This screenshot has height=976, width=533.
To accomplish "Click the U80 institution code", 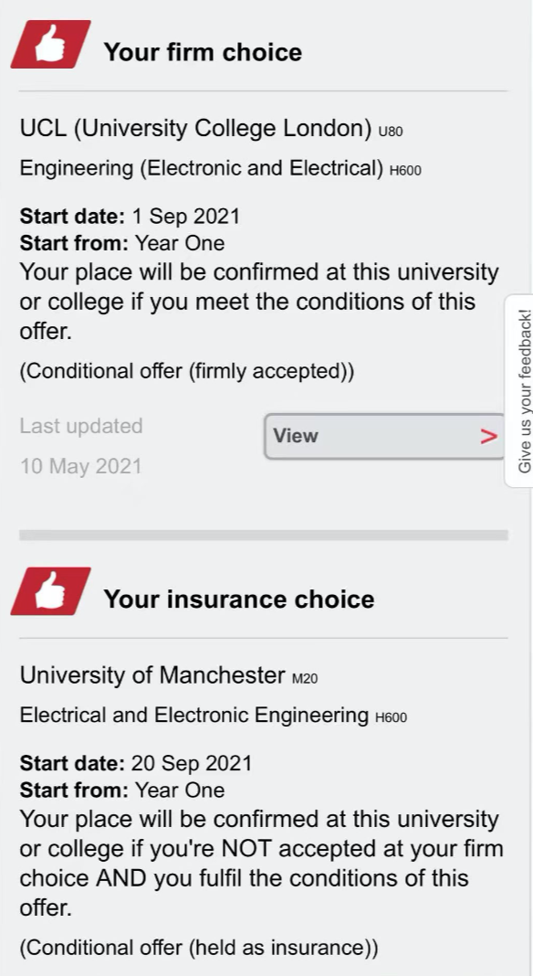I will coord(391,132).
